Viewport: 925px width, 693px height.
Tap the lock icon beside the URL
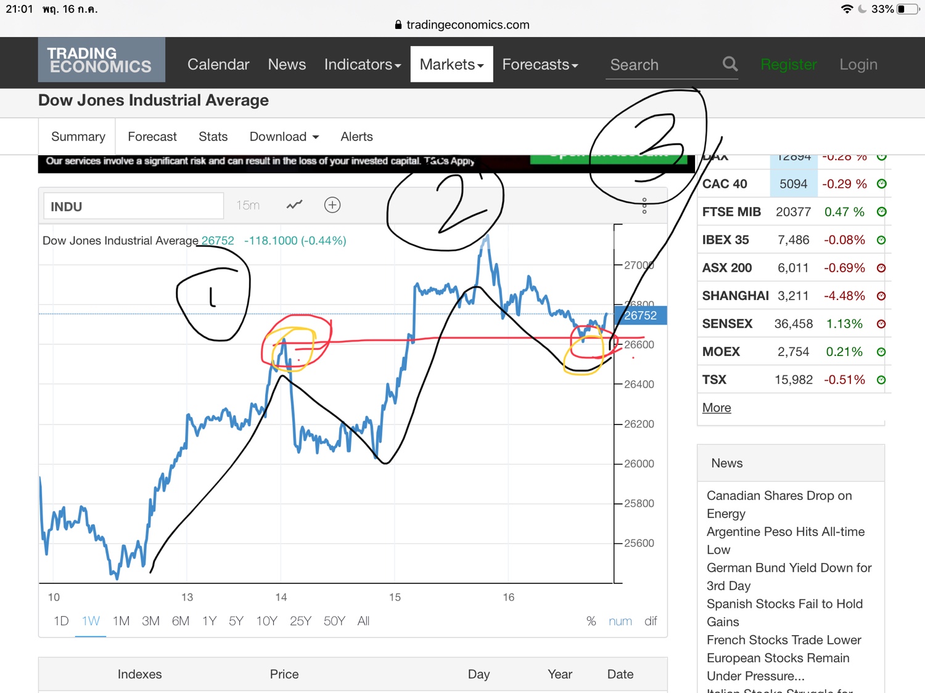click(398, 25)
